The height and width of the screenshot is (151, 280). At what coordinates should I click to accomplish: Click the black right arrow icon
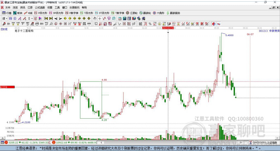60,19
